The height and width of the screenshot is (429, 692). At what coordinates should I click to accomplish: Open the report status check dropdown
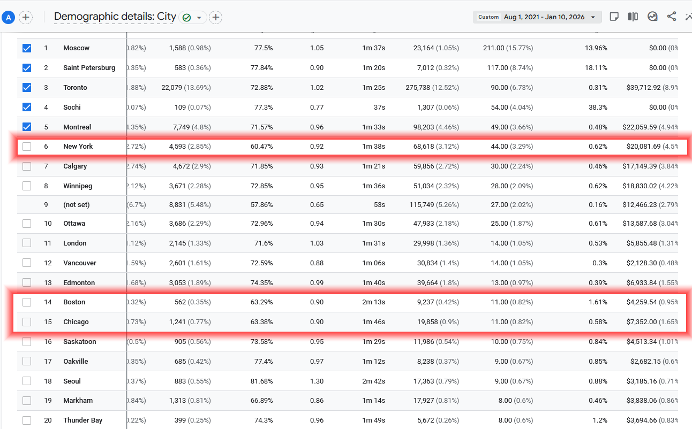(x=193, y=18)
